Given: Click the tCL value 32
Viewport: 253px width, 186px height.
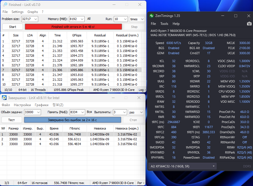Looking at the screenshot, I should [173, 61].
